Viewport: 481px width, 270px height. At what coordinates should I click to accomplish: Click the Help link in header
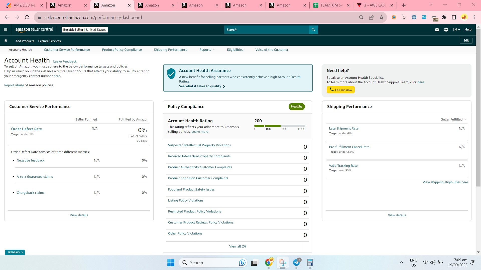[x=468, y=29]
